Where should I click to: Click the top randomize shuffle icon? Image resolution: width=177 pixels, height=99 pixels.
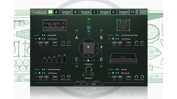pyautogui.click(x=89, y=19)
